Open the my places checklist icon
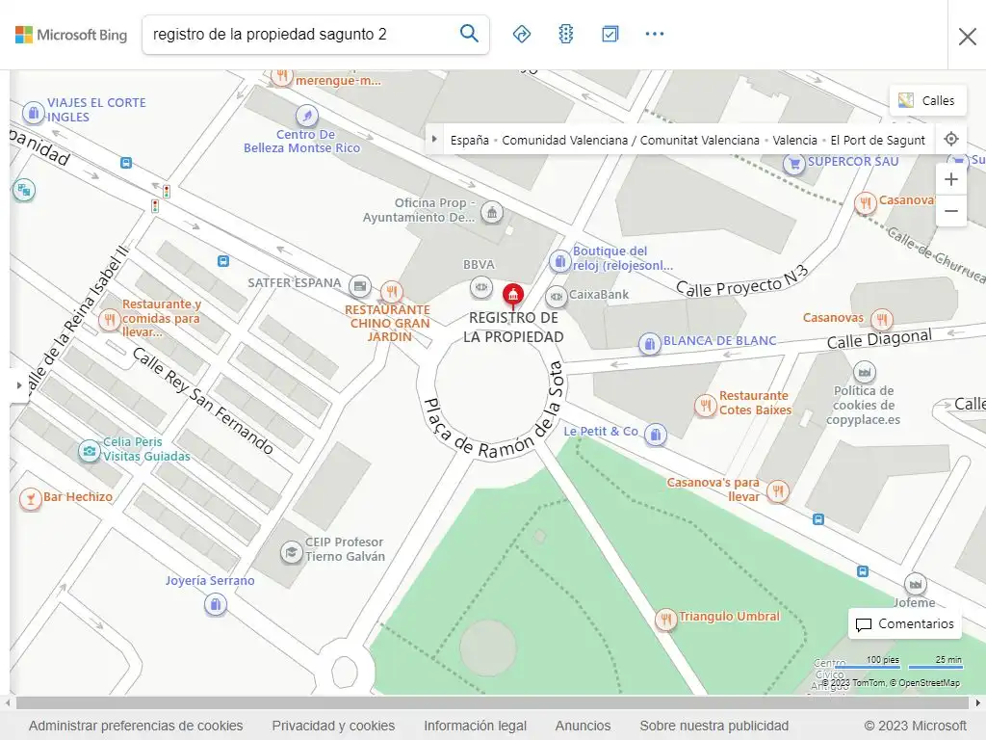986x740 pixels. [x=610, y=34]
